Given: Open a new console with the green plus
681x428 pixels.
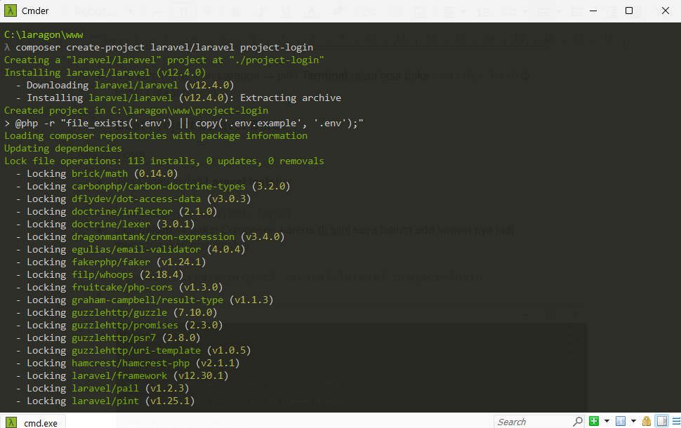Looking at the screenshot, I should coord(594,421).
